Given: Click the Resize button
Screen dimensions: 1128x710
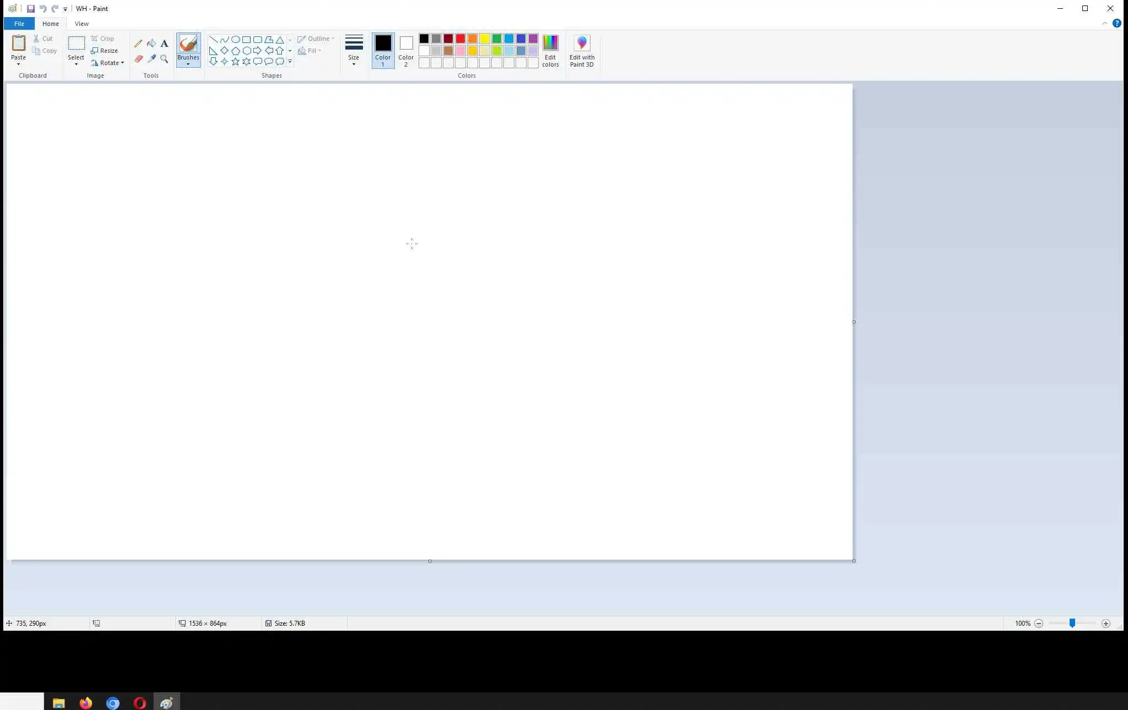Looking at the screenshot, I should [105, 51].
